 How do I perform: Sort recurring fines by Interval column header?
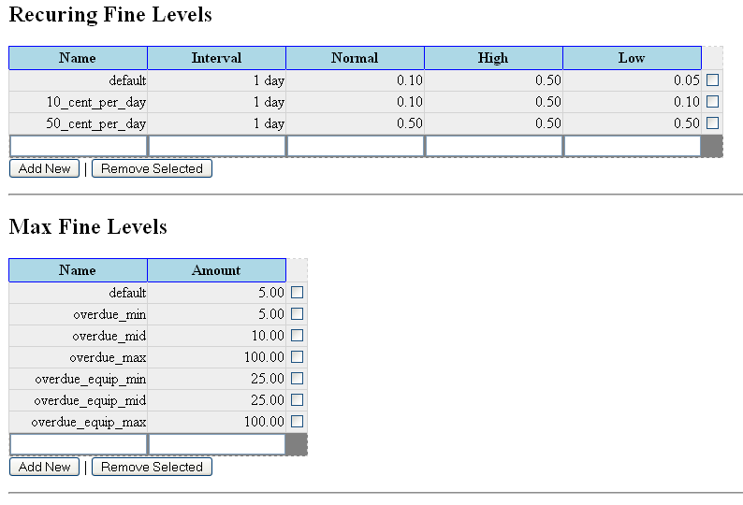pos(216,58)
